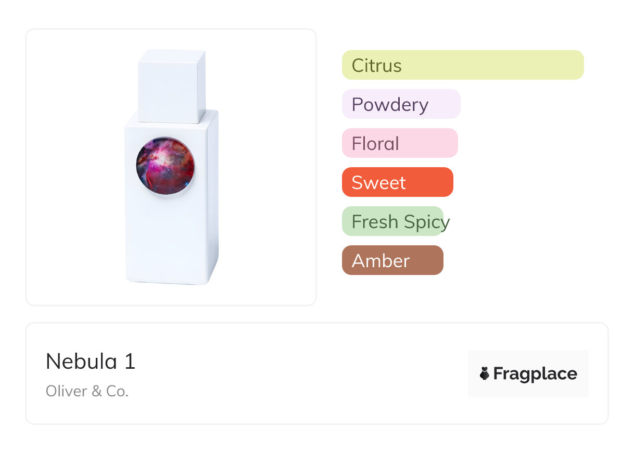Click the word "Floral" label
634x450 pixels.
click(375, 144)
